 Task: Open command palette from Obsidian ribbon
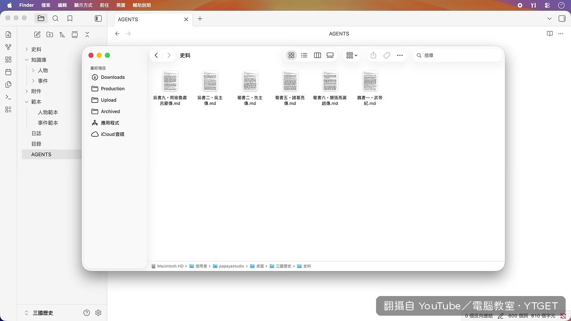click(8, 97)
